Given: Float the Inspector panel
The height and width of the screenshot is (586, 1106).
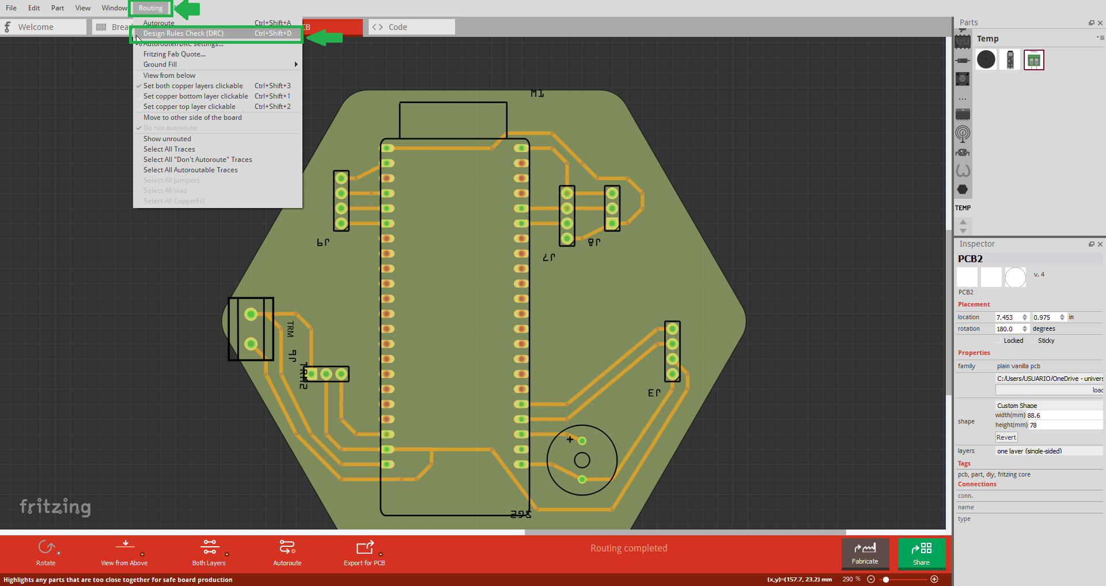Looking at the screenshot, I should point(1091,244).
